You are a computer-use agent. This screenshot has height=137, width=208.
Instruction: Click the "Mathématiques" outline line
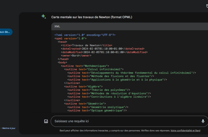click(x=85, y=66)
